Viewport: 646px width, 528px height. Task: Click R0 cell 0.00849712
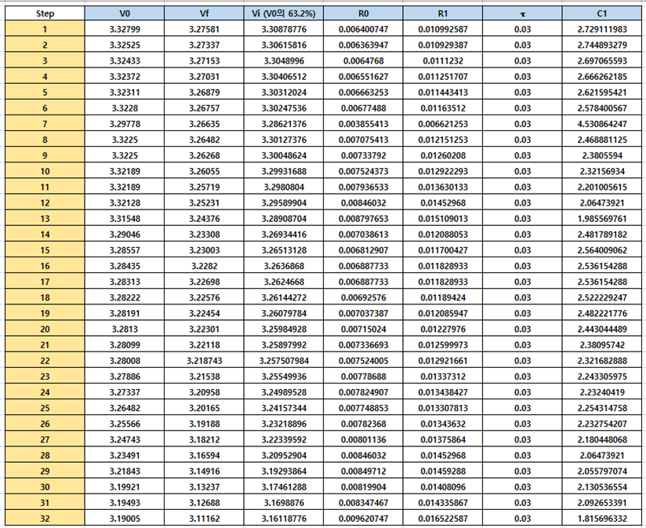[363, 471]
